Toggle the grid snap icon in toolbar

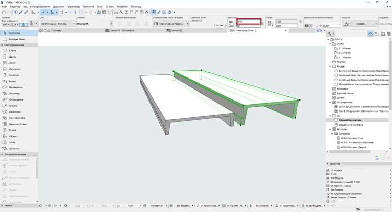coord(62,12)
